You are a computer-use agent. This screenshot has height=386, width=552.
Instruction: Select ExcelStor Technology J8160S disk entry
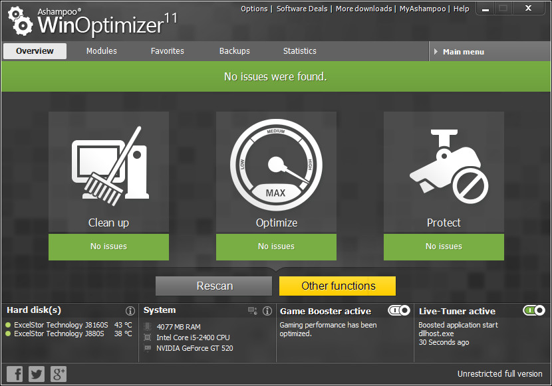point(61,325)
